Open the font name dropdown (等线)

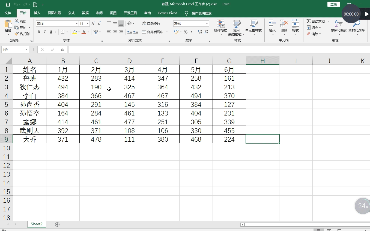tap(77, 24)
